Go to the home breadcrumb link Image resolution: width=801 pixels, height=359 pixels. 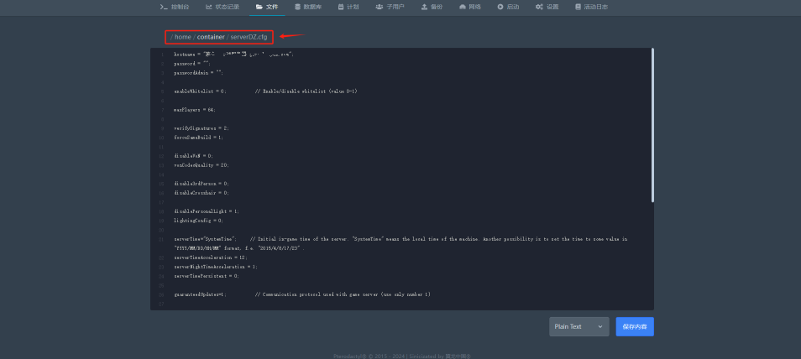pos(182,37)
